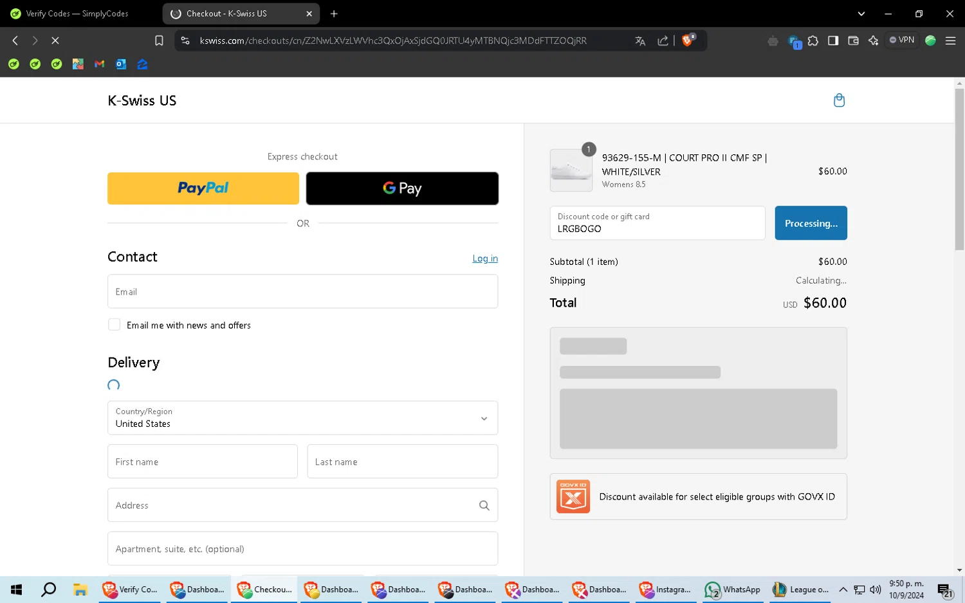Click the Address input field

[302, 505]
